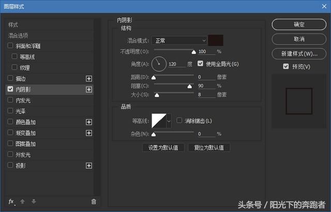Toggle the 预览 checkbox

click(x=286, y=67)
